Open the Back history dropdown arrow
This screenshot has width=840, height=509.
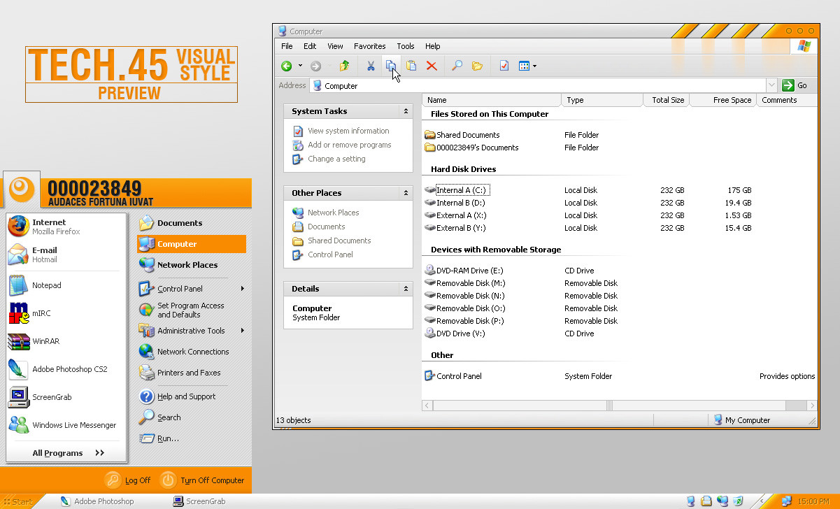pos(300,66)
